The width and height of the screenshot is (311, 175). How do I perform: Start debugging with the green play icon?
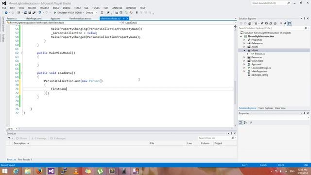55,13
